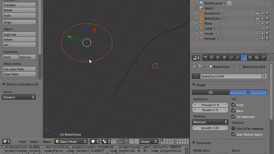Expand the Blade outliner item
Image resolution: width=274 pixels, height=154 pixels.
pyautogui.click(x=197, y=23)
